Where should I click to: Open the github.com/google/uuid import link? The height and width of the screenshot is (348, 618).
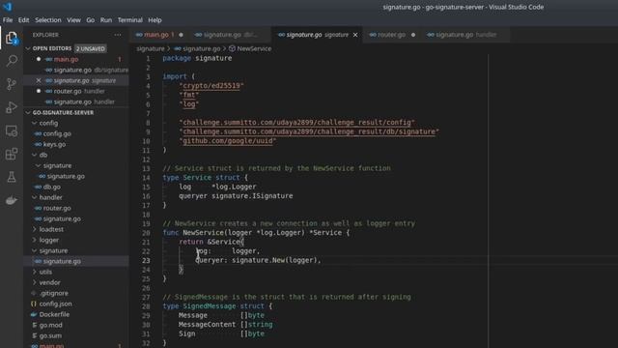pos(228,141)
